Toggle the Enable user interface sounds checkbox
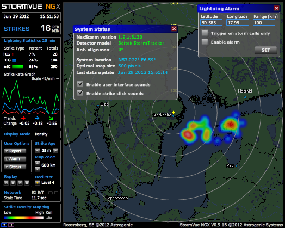This screenshot has width=285, height=228. 80,84
